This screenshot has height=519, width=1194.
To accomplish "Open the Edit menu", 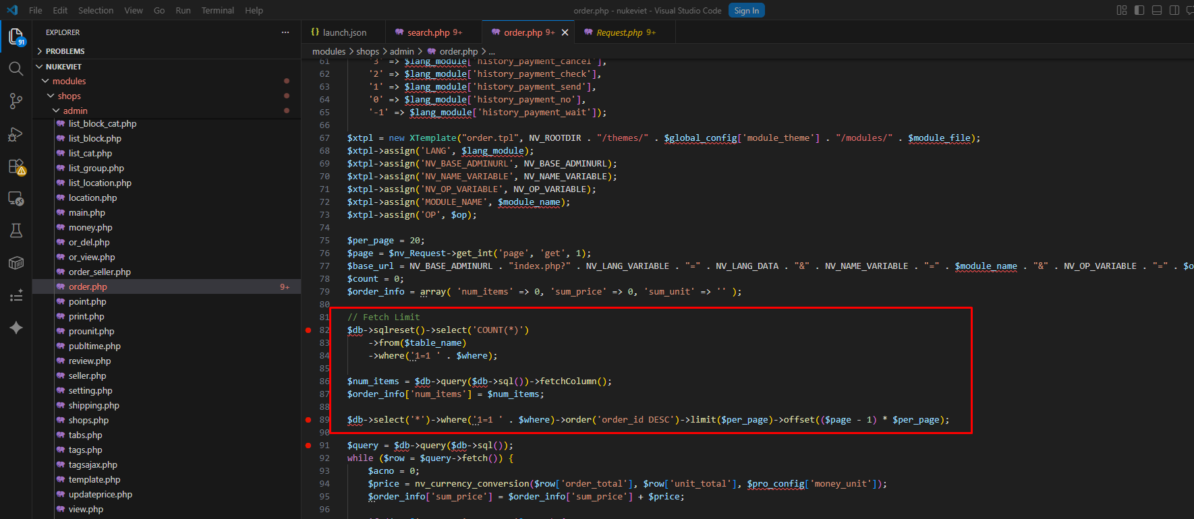I will [x=60, y=10].
